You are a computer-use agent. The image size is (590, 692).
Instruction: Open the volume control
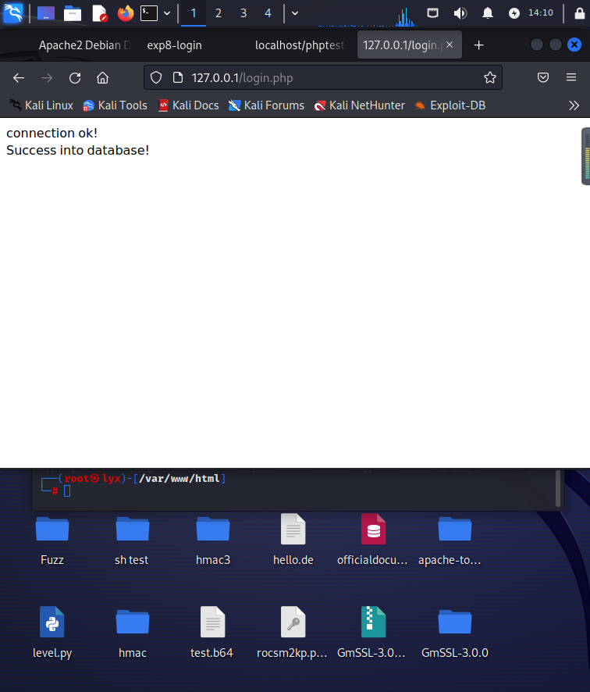point(460,13)
